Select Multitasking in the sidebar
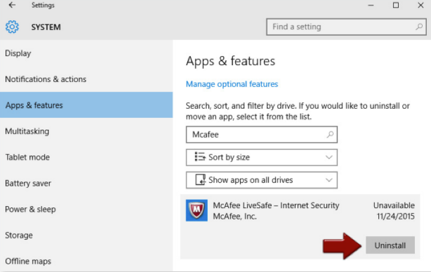The height and width of the screenshot is (272, 431). [27, 131]
